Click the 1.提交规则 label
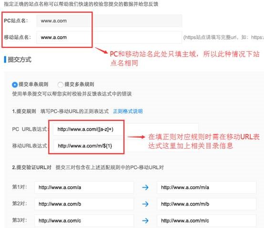The width and height of the screenshot is (264, 228). click(x=24, y=111)
